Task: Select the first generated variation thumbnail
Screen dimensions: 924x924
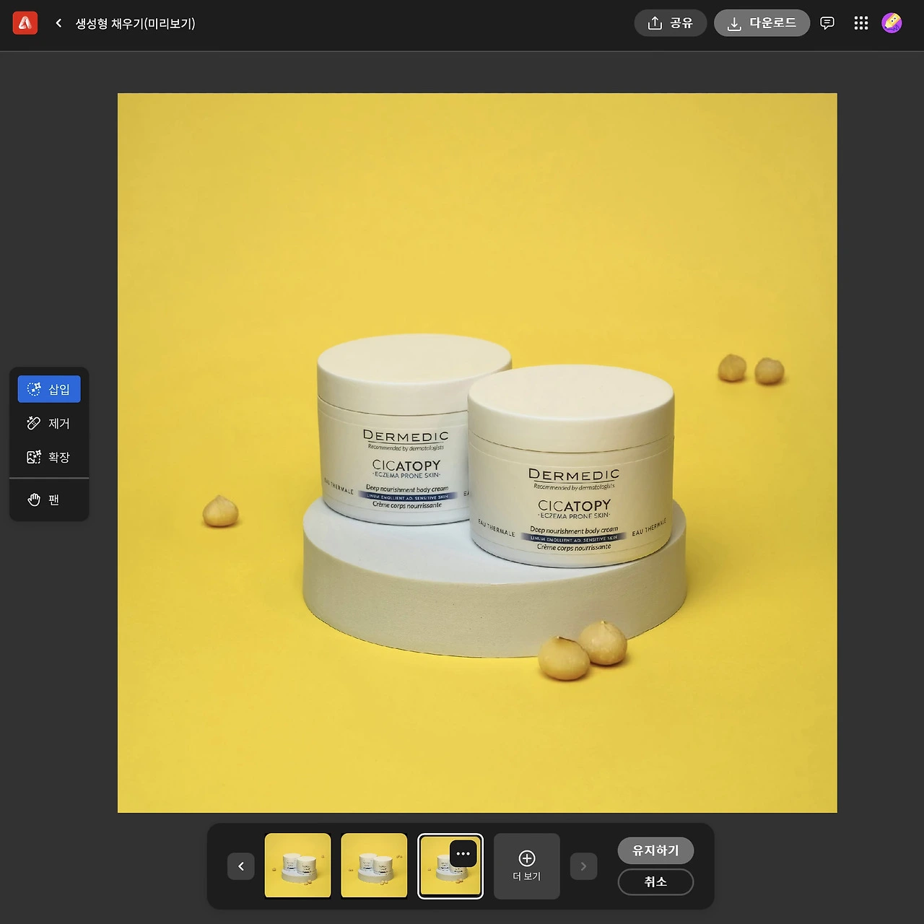Action: [x=297, y=866]
